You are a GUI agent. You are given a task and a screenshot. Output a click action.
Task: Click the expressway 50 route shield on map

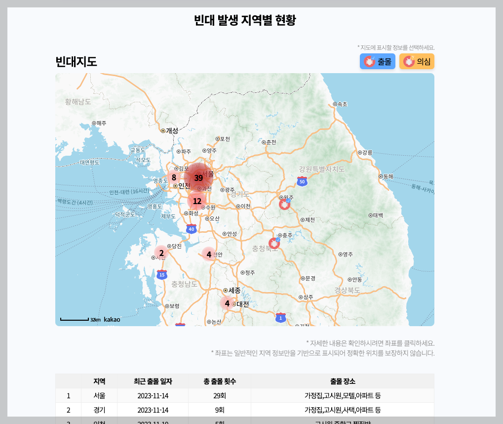pos(301,180)
